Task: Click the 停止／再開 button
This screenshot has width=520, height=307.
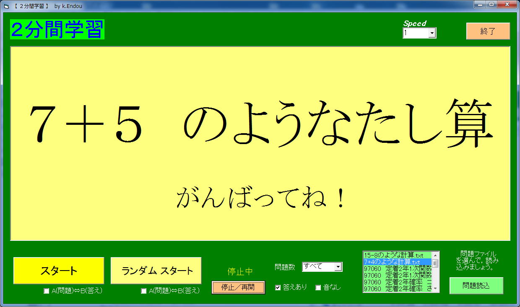Action: pyautogui.click(x=238, y=287)
